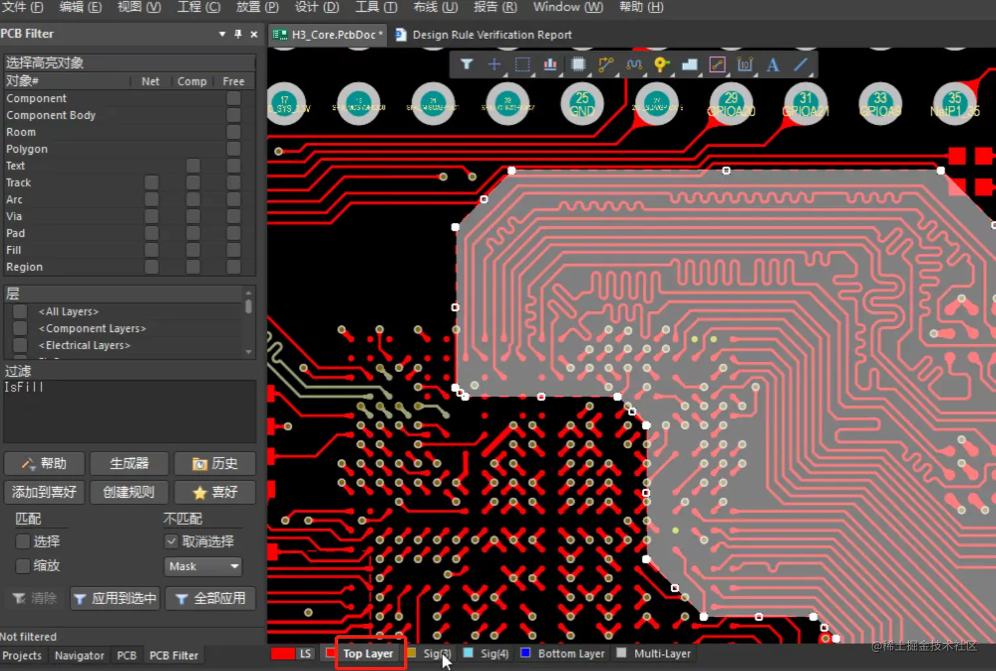The height and width of the screenshot is (671, 996).
Task: Enable the 选择 (Select) matching checkbox
Action: pyautogui.click(x=23, y=541)
